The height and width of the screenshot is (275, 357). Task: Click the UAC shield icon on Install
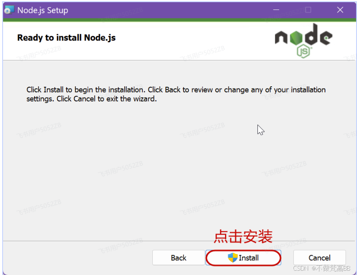pyautogui.click(x=233, y=258)
